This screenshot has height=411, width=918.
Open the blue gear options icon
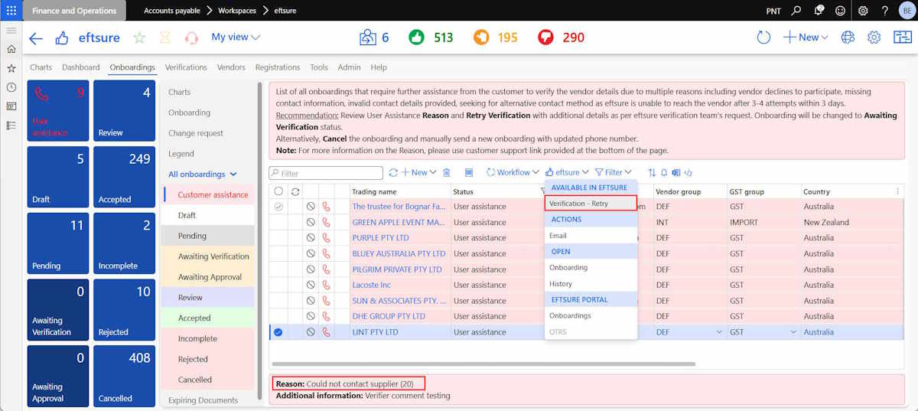tap(874, 38)
